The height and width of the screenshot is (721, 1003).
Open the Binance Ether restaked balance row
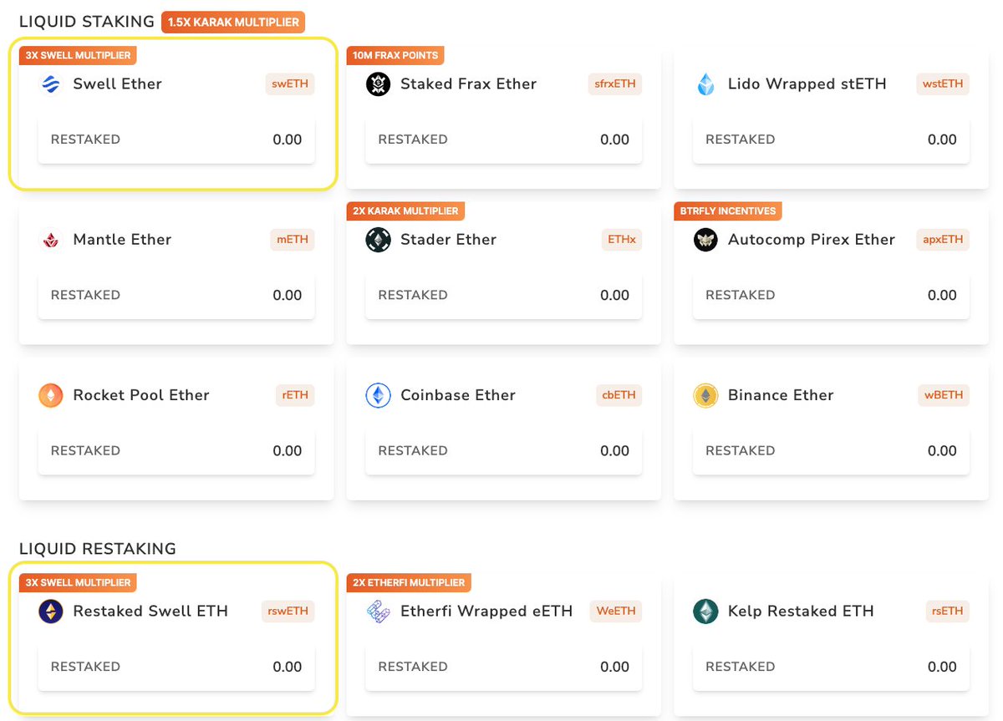[832, 450]
